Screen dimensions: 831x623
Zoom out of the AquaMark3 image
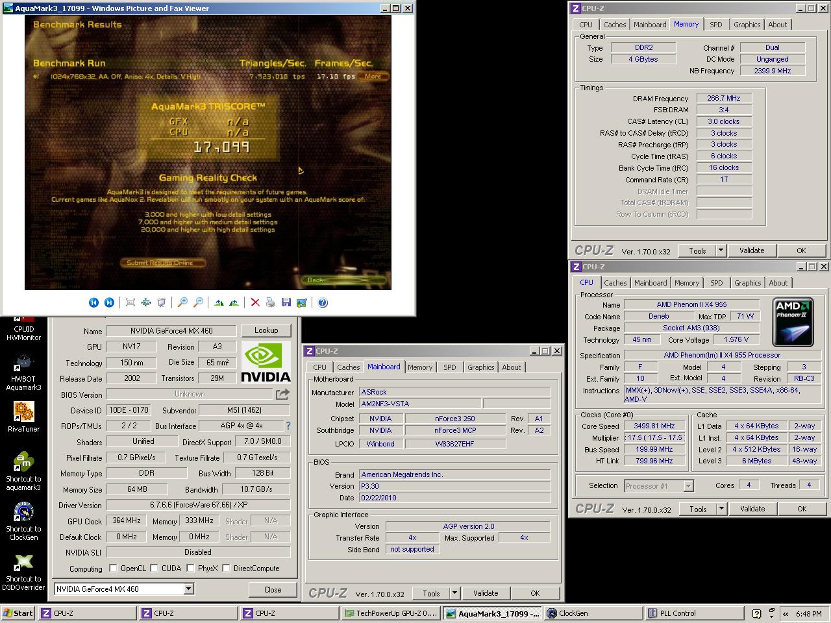[x=198, y=302]
